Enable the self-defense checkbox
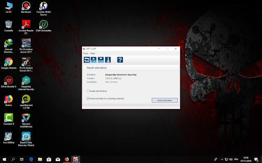Image resolution: width=262 pixels, height=163 pixels. tap(88, 91)
